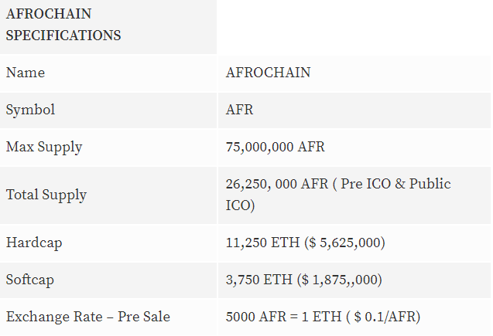
Task: Click the 3,750 ETH softcap value
Action: click(258, 280)
